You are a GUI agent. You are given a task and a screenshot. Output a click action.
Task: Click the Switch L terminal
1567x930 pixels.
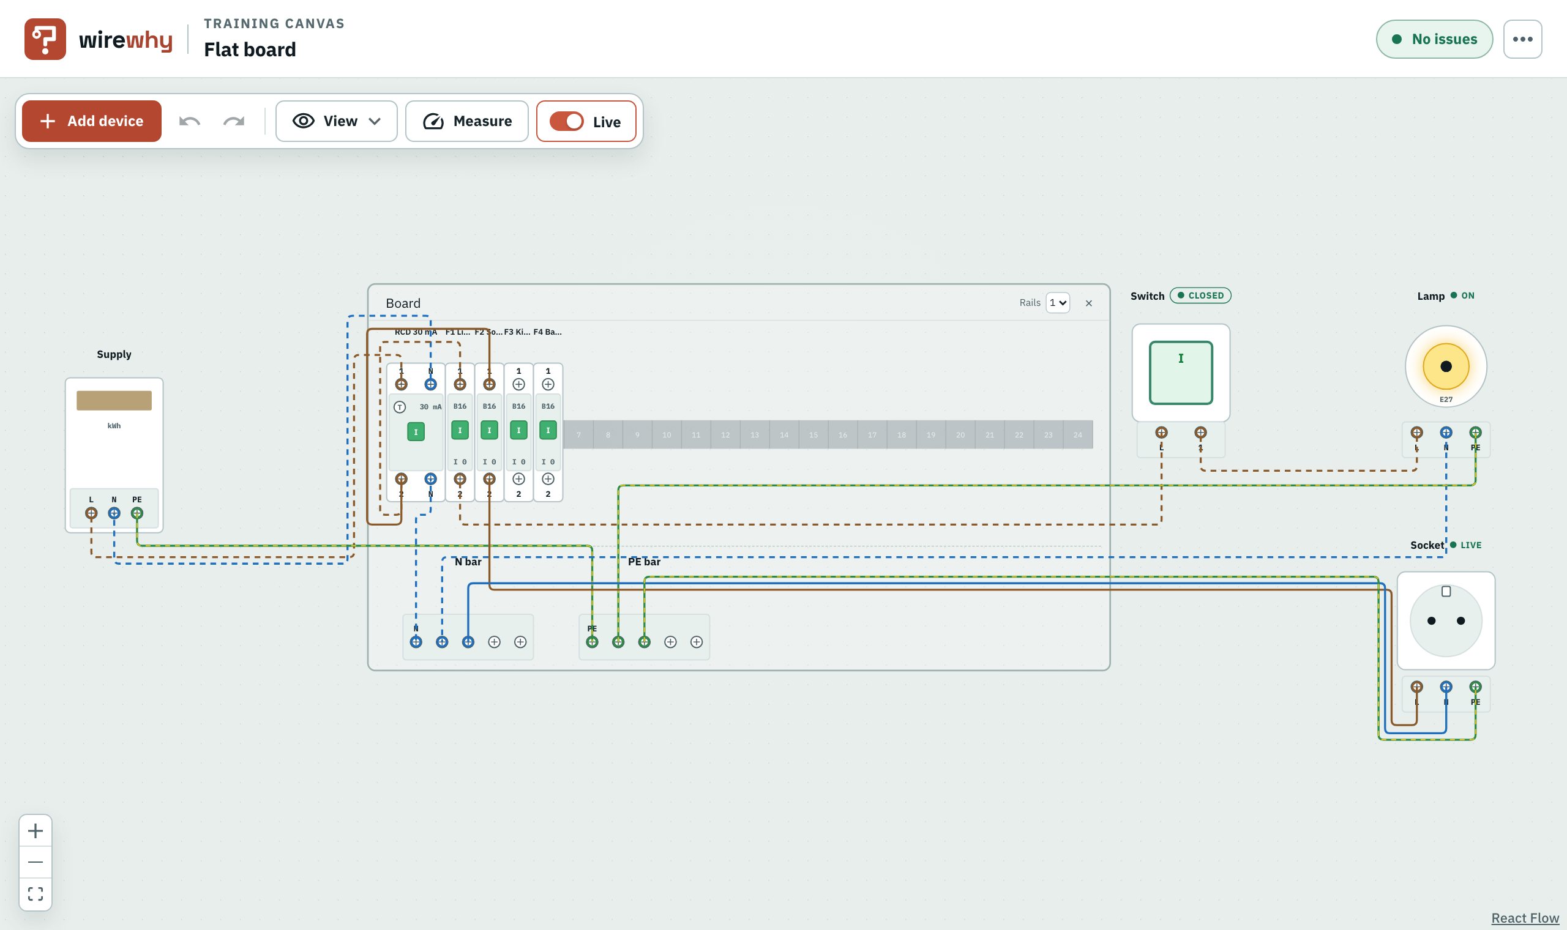tap(1161, 433)
